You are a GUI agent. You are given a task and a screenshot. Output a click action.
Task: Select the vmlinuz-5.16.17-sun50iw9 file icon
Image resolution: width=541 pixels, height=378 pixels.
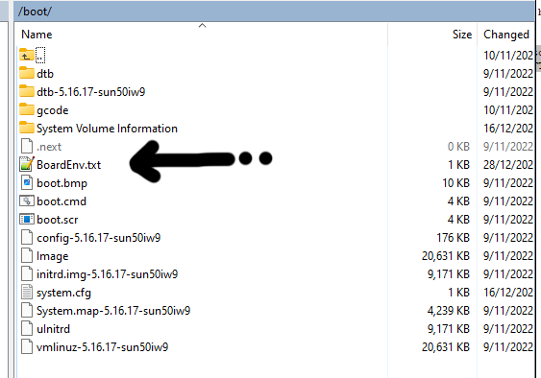click(27, 347)
